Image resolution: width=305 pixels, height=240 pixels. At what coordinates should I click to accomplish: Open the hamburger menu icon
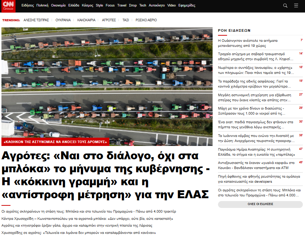[296, 6]
